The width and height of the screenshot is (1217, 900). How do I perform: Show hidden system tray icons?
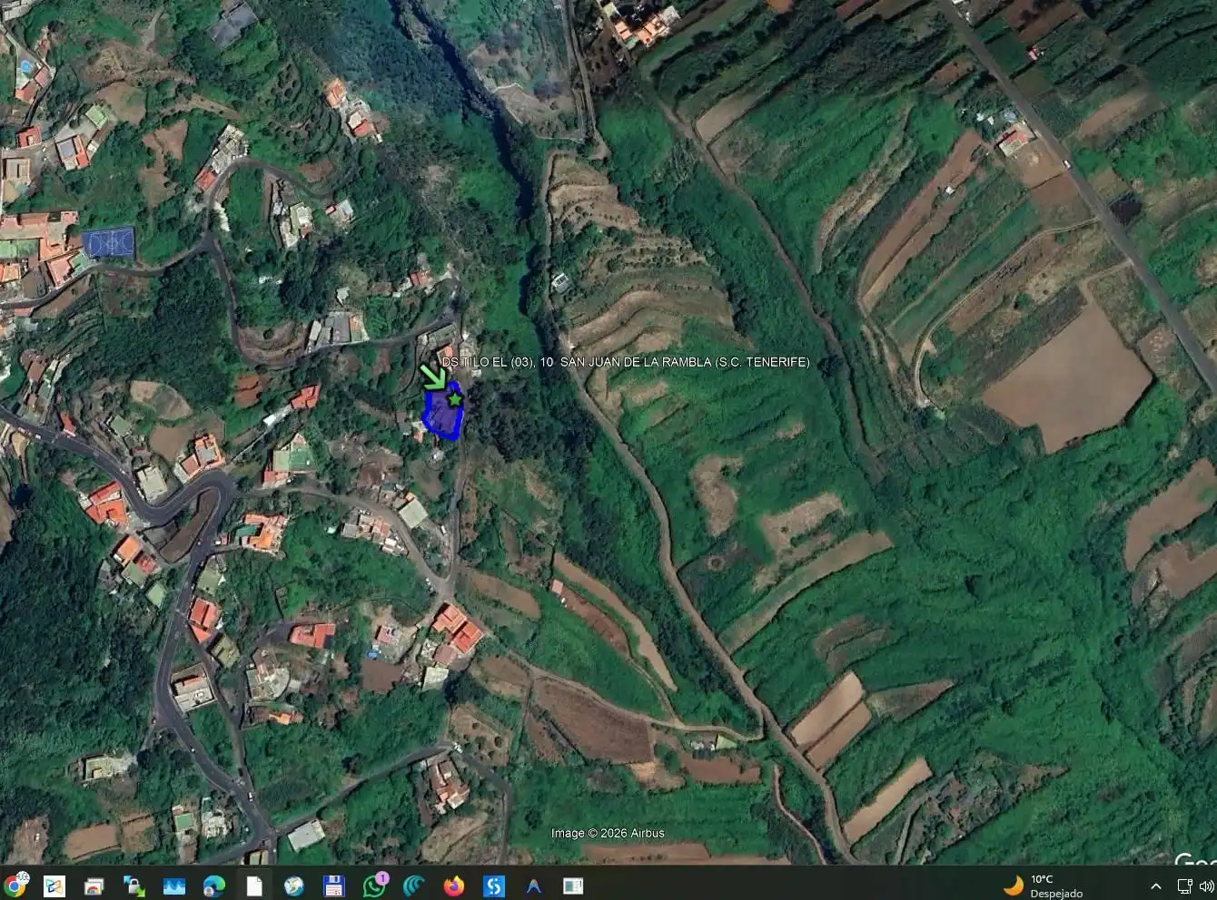click(1155, 885)
